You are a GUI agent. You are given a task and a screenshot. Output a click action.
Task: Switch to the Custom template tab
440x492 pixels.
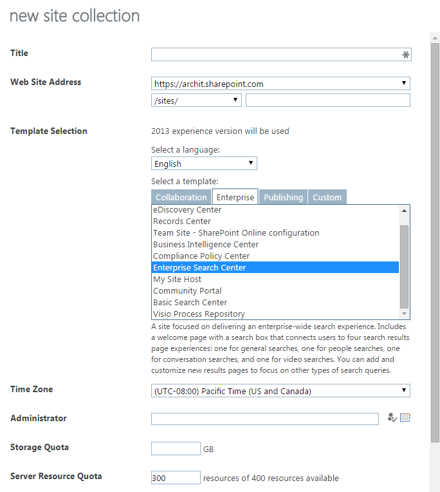327,197
